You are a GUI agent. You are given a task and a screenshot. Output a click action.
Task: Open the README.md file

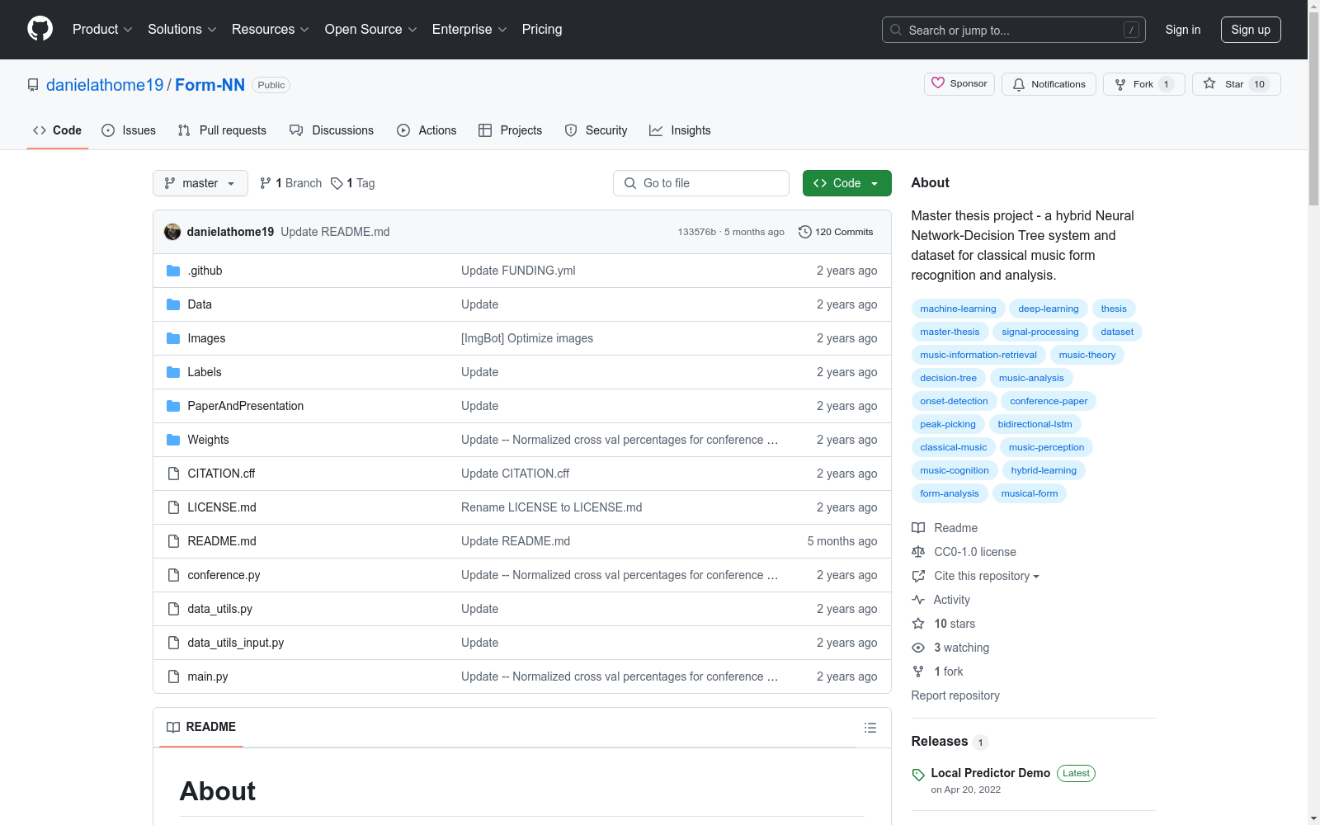pos(222,541)
